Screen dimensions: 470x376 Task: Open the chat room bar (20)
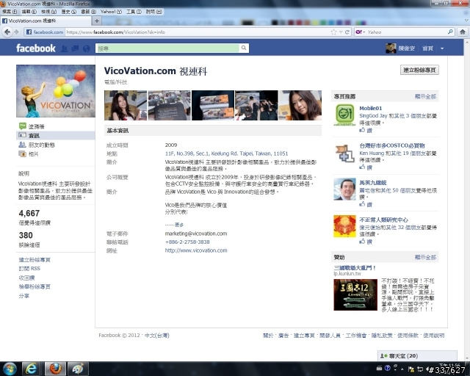click(417, 356)
